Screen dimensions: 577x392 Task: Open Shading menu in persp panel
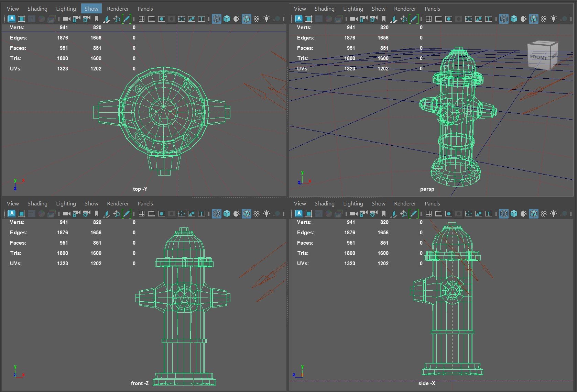pyautogui.click(x=325, y=9)
